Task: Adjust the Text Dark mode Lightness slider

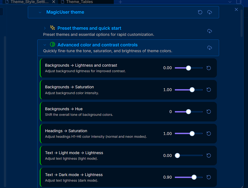Action: pyautogui.click(x=189, y=177)
